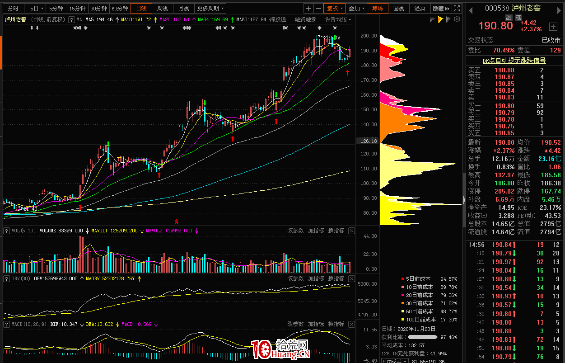The height and width of the screenshot is (363, 565).
Task: Toggle 隐藏 to hide the side panel
Action: point(441,9)
